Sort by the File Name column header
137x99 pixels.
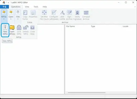coord(70,26)
